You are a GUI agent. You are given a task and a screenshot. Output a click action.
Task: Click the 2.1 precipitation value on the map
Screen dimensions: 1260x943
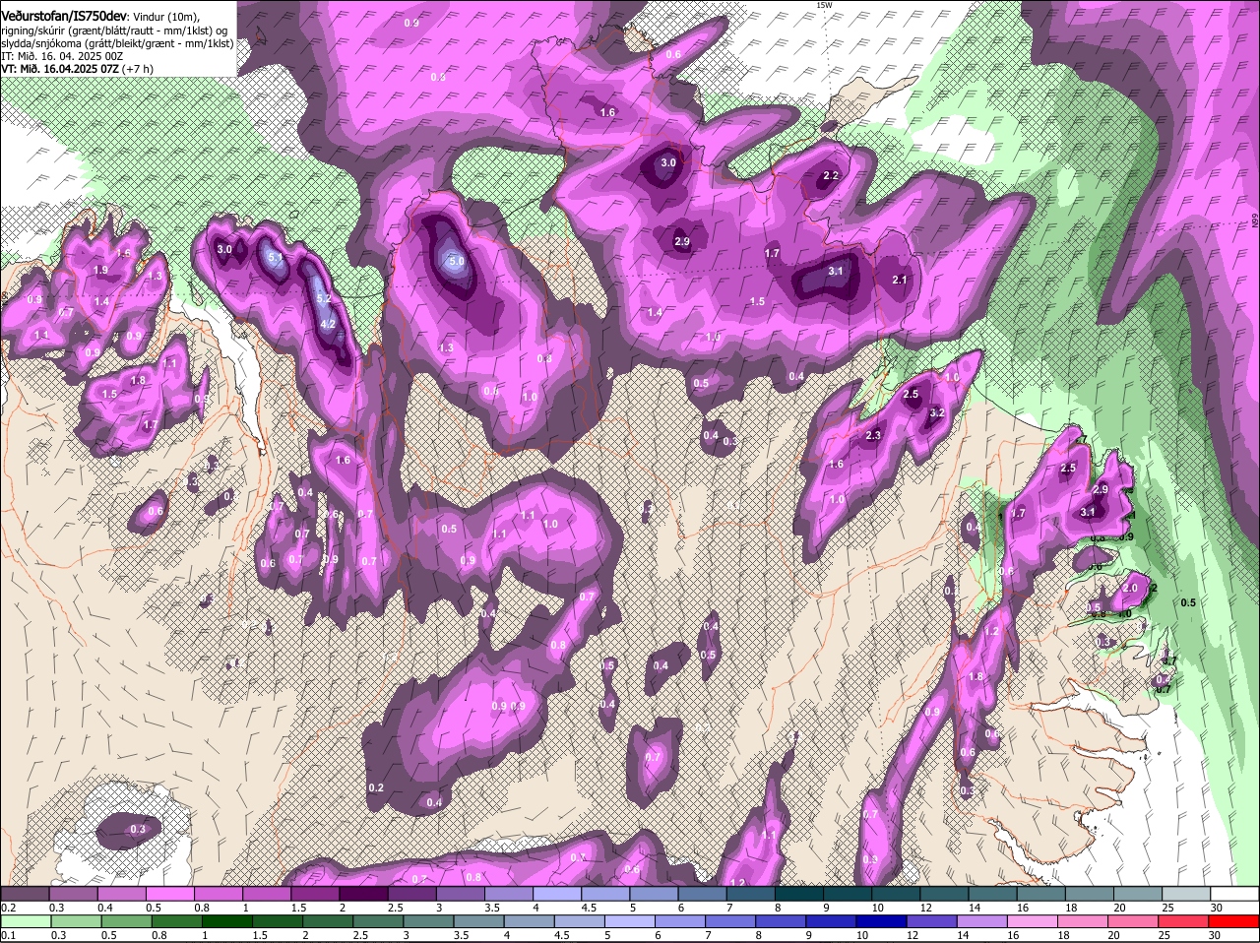(x=899, y=281)
